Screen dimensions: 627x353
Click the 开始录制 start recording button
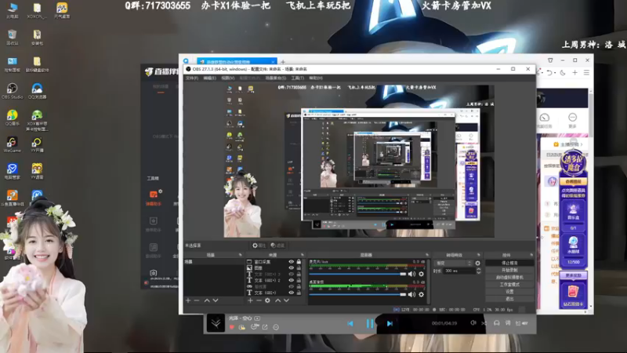coord(509,270)
